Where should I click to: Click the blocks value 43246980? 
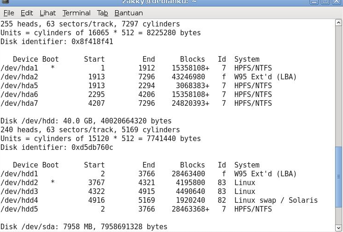[x=188, y=77]
